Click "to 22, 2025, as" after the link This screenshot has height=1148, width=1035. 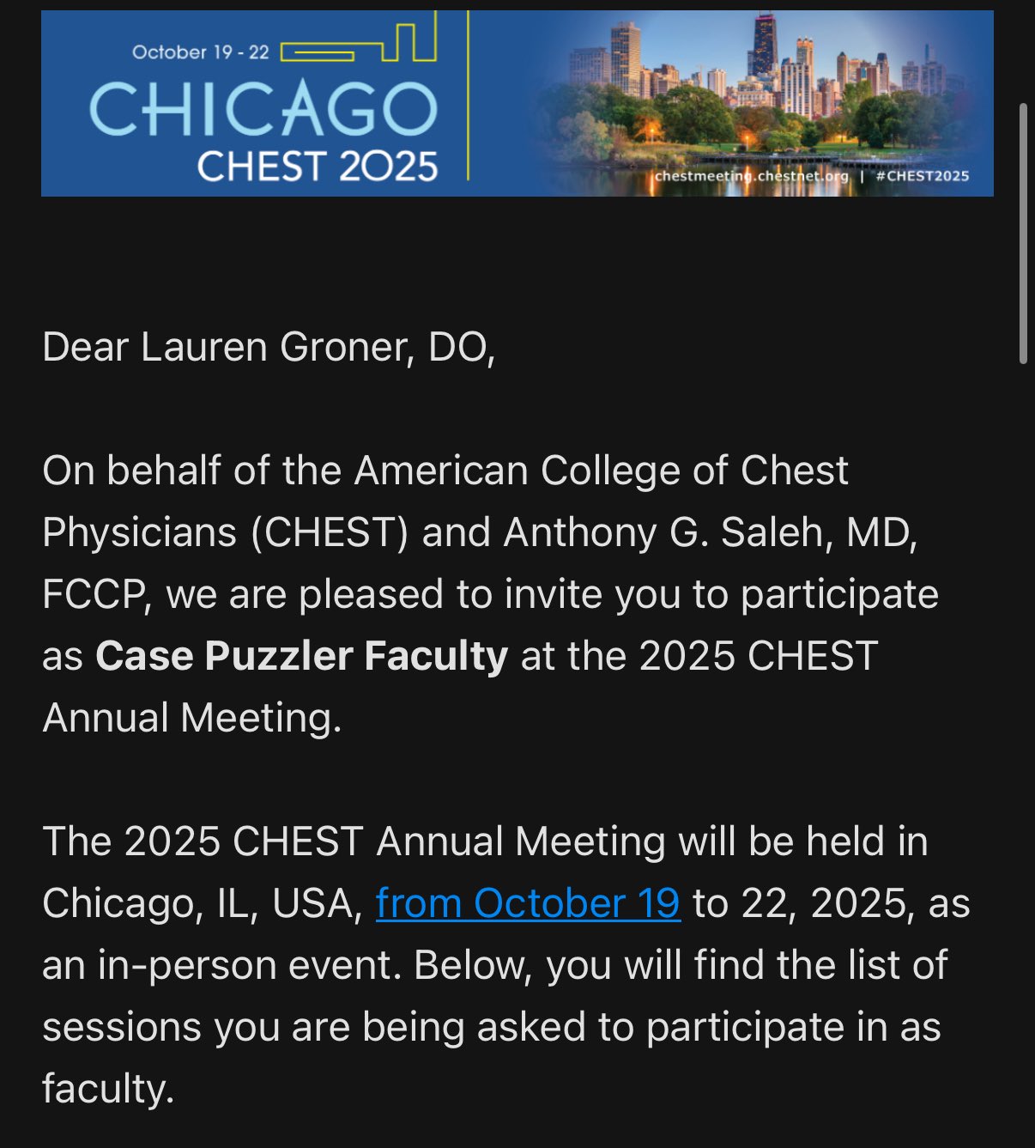tap(832, 904)
